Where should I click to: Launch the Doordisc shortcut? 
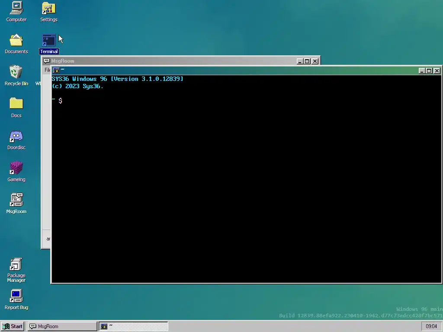pyautogui.click(x=16, y=140)
